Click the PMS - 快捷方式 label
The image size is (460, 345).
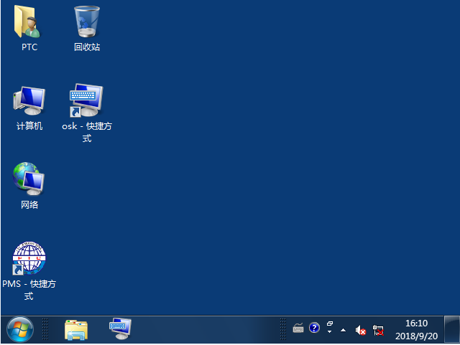(x=29, y=290)
